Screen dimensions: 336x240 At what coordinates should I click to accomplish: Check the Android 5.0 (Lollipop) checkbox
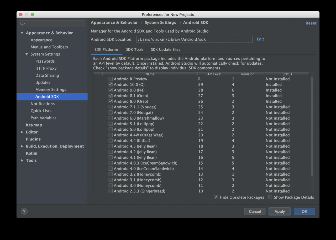(x=111, y=129)
